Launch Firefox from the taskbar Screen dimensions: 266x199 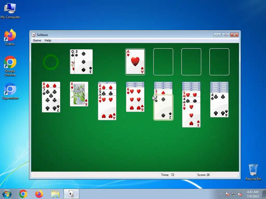39,194
